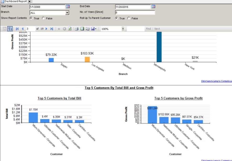Click the No. of Years field
This screenshot has width=232, height=161.
[x=135, y=13]
